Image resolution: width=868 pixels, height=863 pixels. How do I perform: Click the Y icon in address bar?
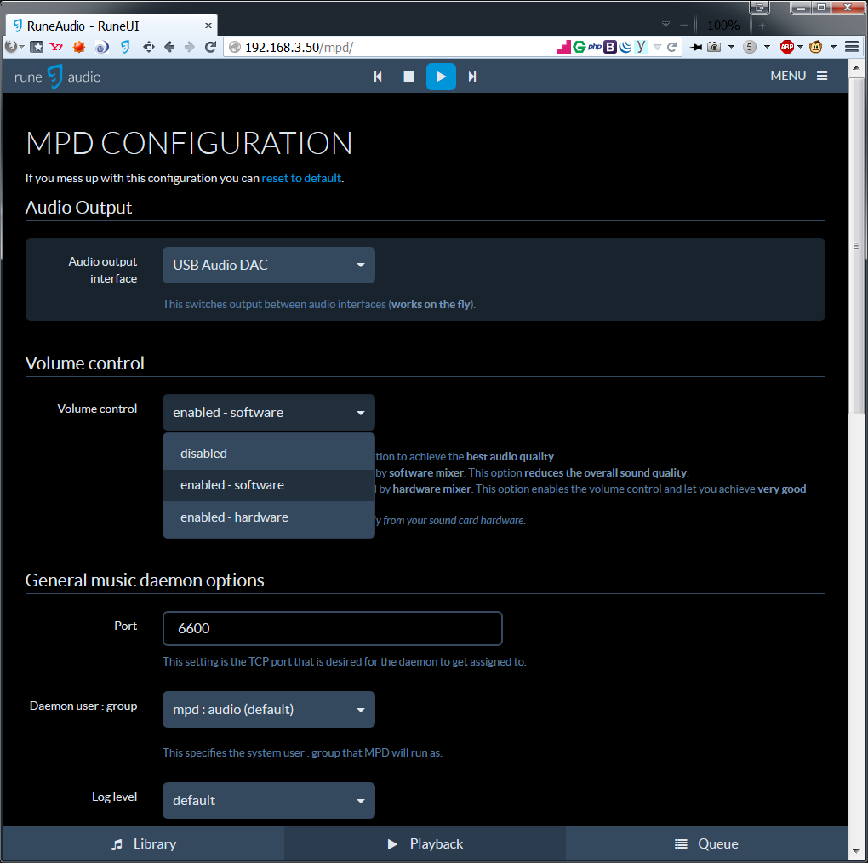(641, 46)
